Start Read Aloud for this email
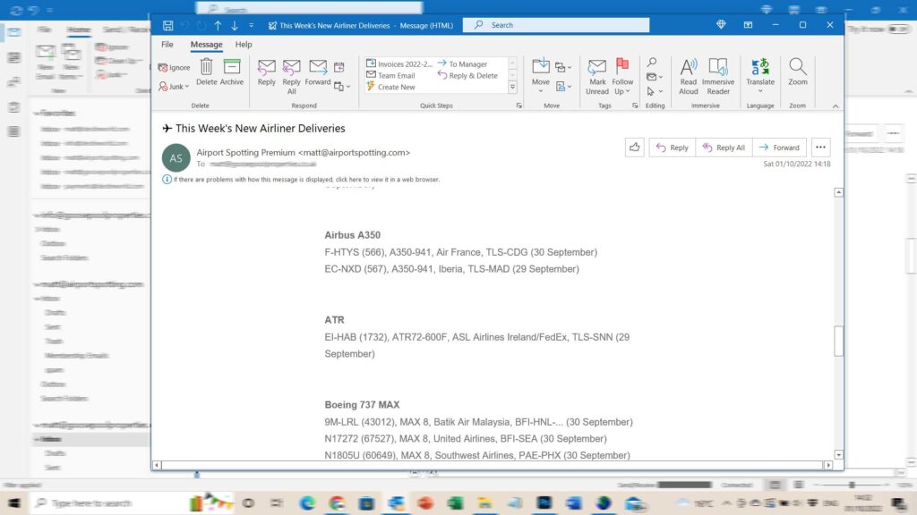The width and height of the screenshot is (917, 515). tap(689, 73)
